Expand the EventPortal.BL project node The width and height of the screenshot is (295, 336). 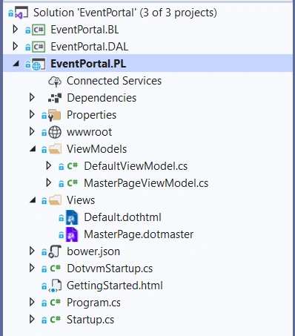16,30
